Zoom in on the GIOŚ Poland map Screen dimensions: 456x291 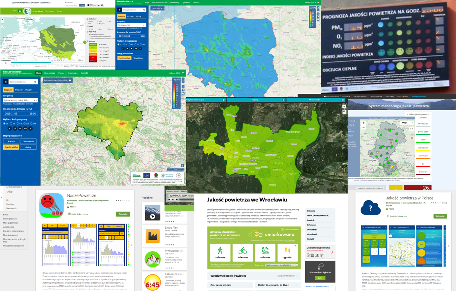(x=2, y=20)
